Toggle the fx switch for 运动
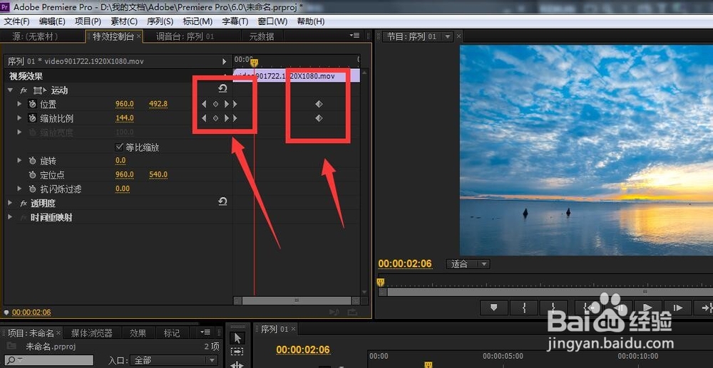Screen dimensions: 713x368 24,90
